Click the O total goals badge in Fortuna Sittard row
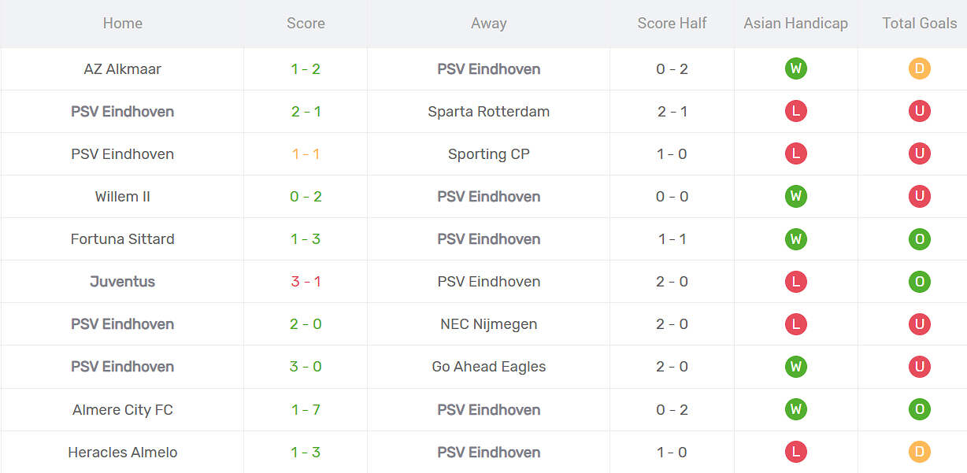This screenshot has height=473, width=967. 919,238
